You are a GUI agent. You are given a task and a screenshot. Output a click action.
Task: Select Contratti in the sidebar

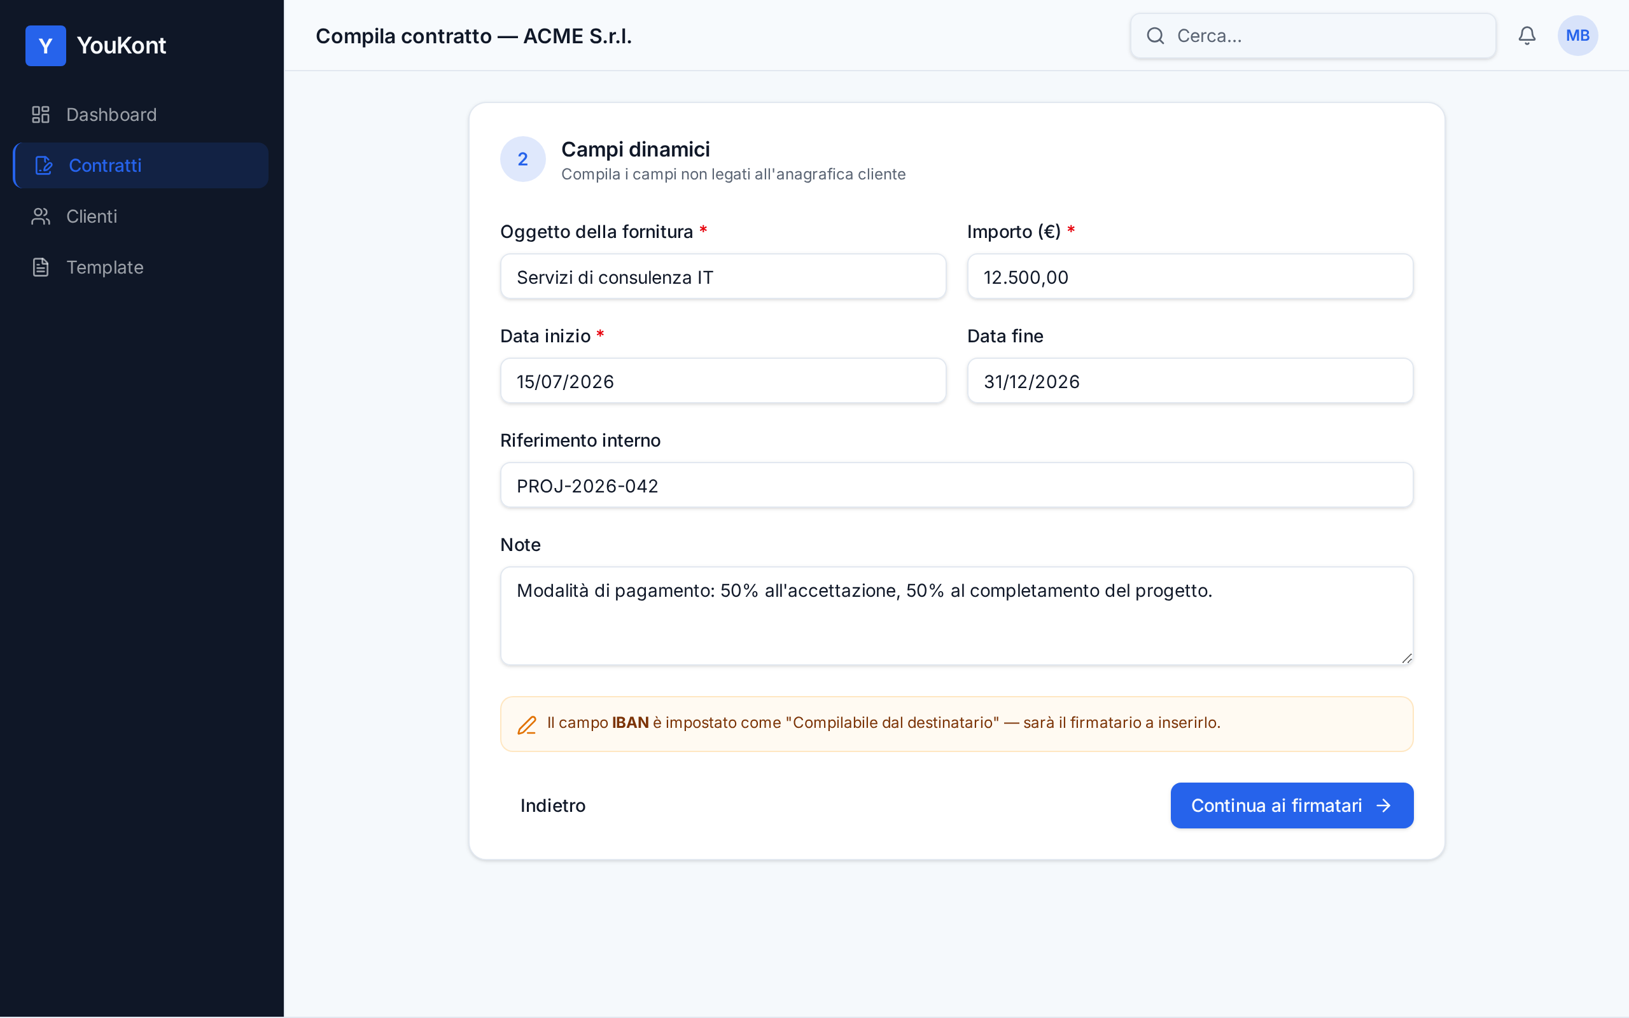(x=141, y=165)
